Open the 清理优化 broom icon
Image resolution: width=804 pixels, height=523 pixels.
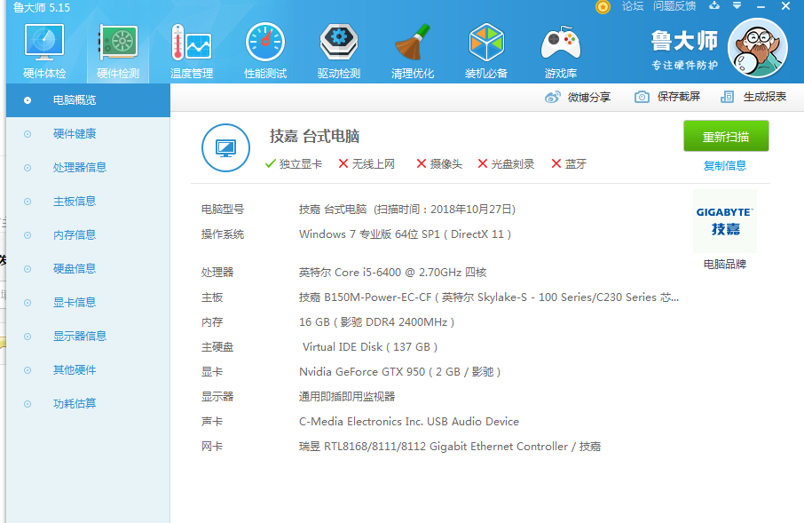click(413, 43)
